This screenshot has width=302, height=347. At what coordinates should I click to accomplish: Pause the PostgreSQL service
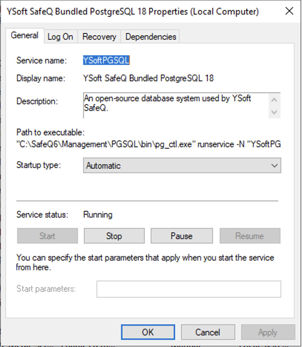[181, 236]
